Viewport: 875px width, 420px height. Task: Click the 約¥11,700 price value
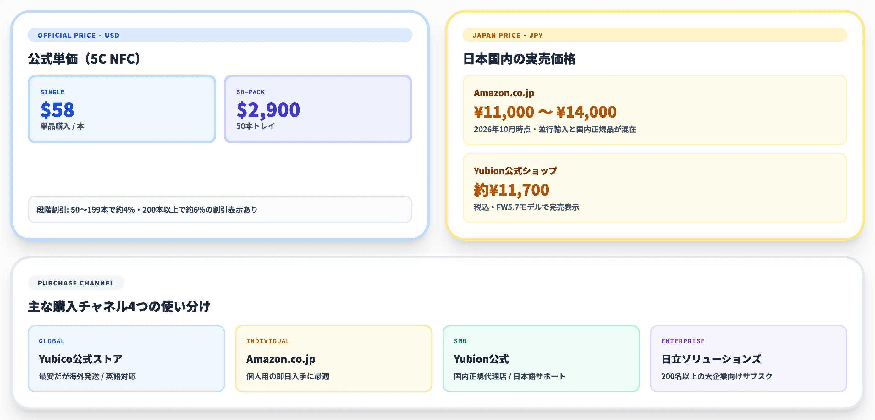pos(511,190)
